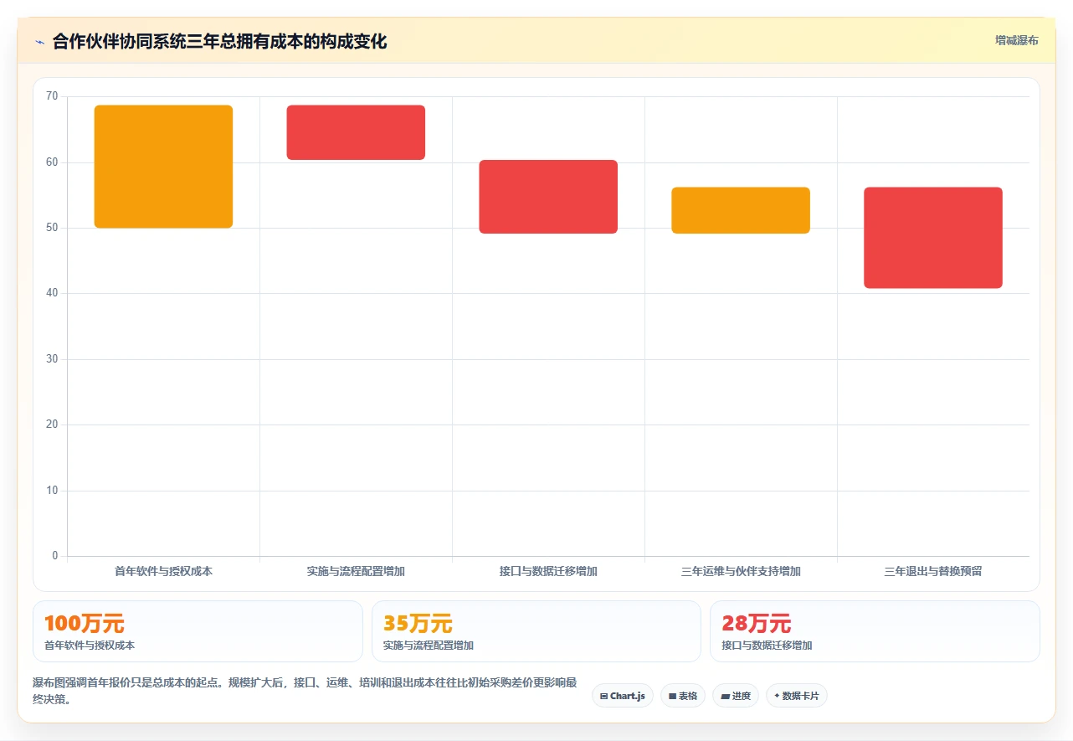Click the orange 首年软件与授权成本 bar
The height and width of the screenshot is (741, 1073).
pyautogui.click(x=163, y=167)
